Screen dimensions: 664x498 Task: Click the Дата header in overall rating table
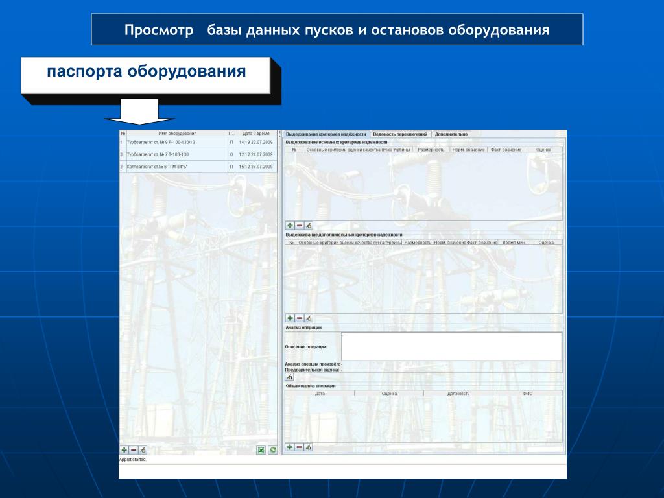pyautogui.click(x=320, y=394)
